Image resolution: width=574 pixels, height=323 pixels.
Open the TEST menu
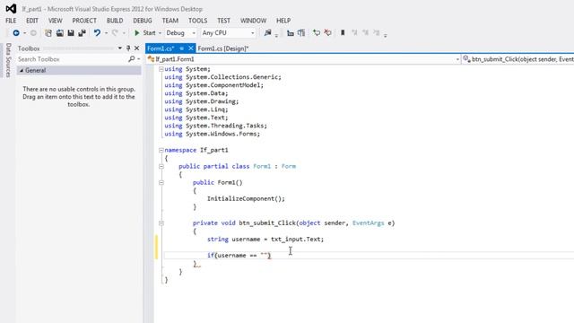[x=223, y=21]
